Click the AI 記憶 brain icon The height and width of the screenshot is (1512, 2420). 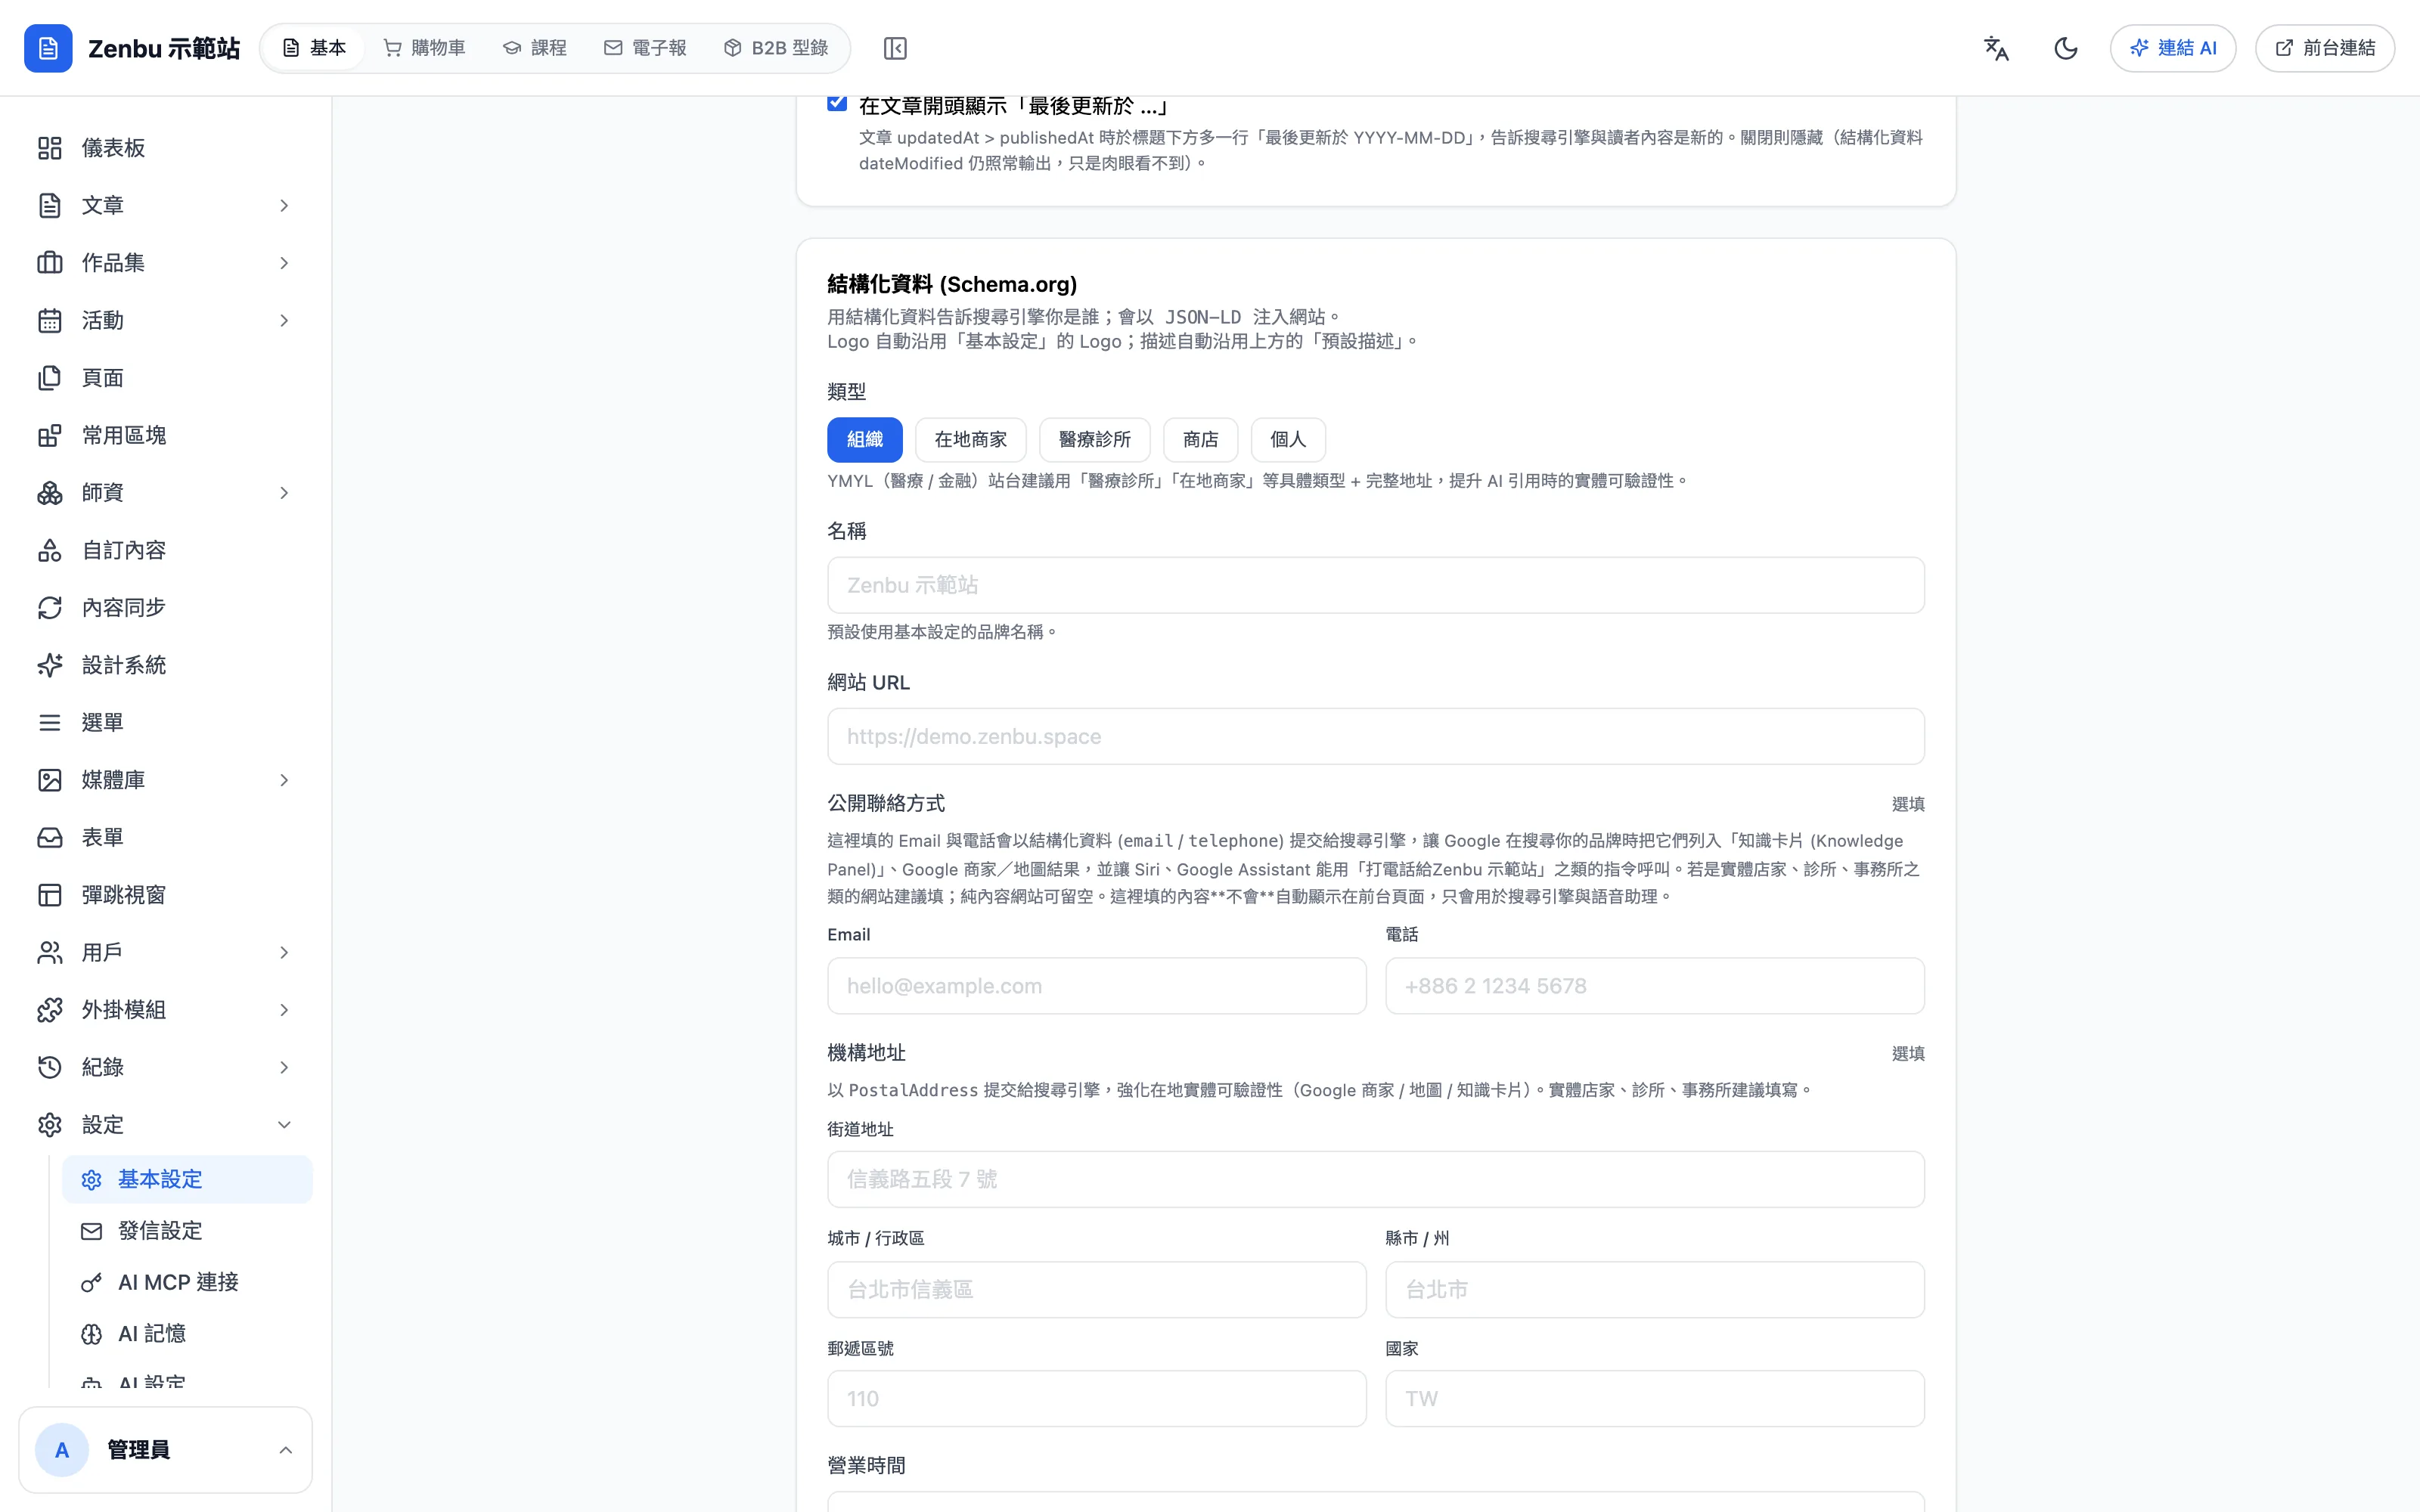point(92,1334)
